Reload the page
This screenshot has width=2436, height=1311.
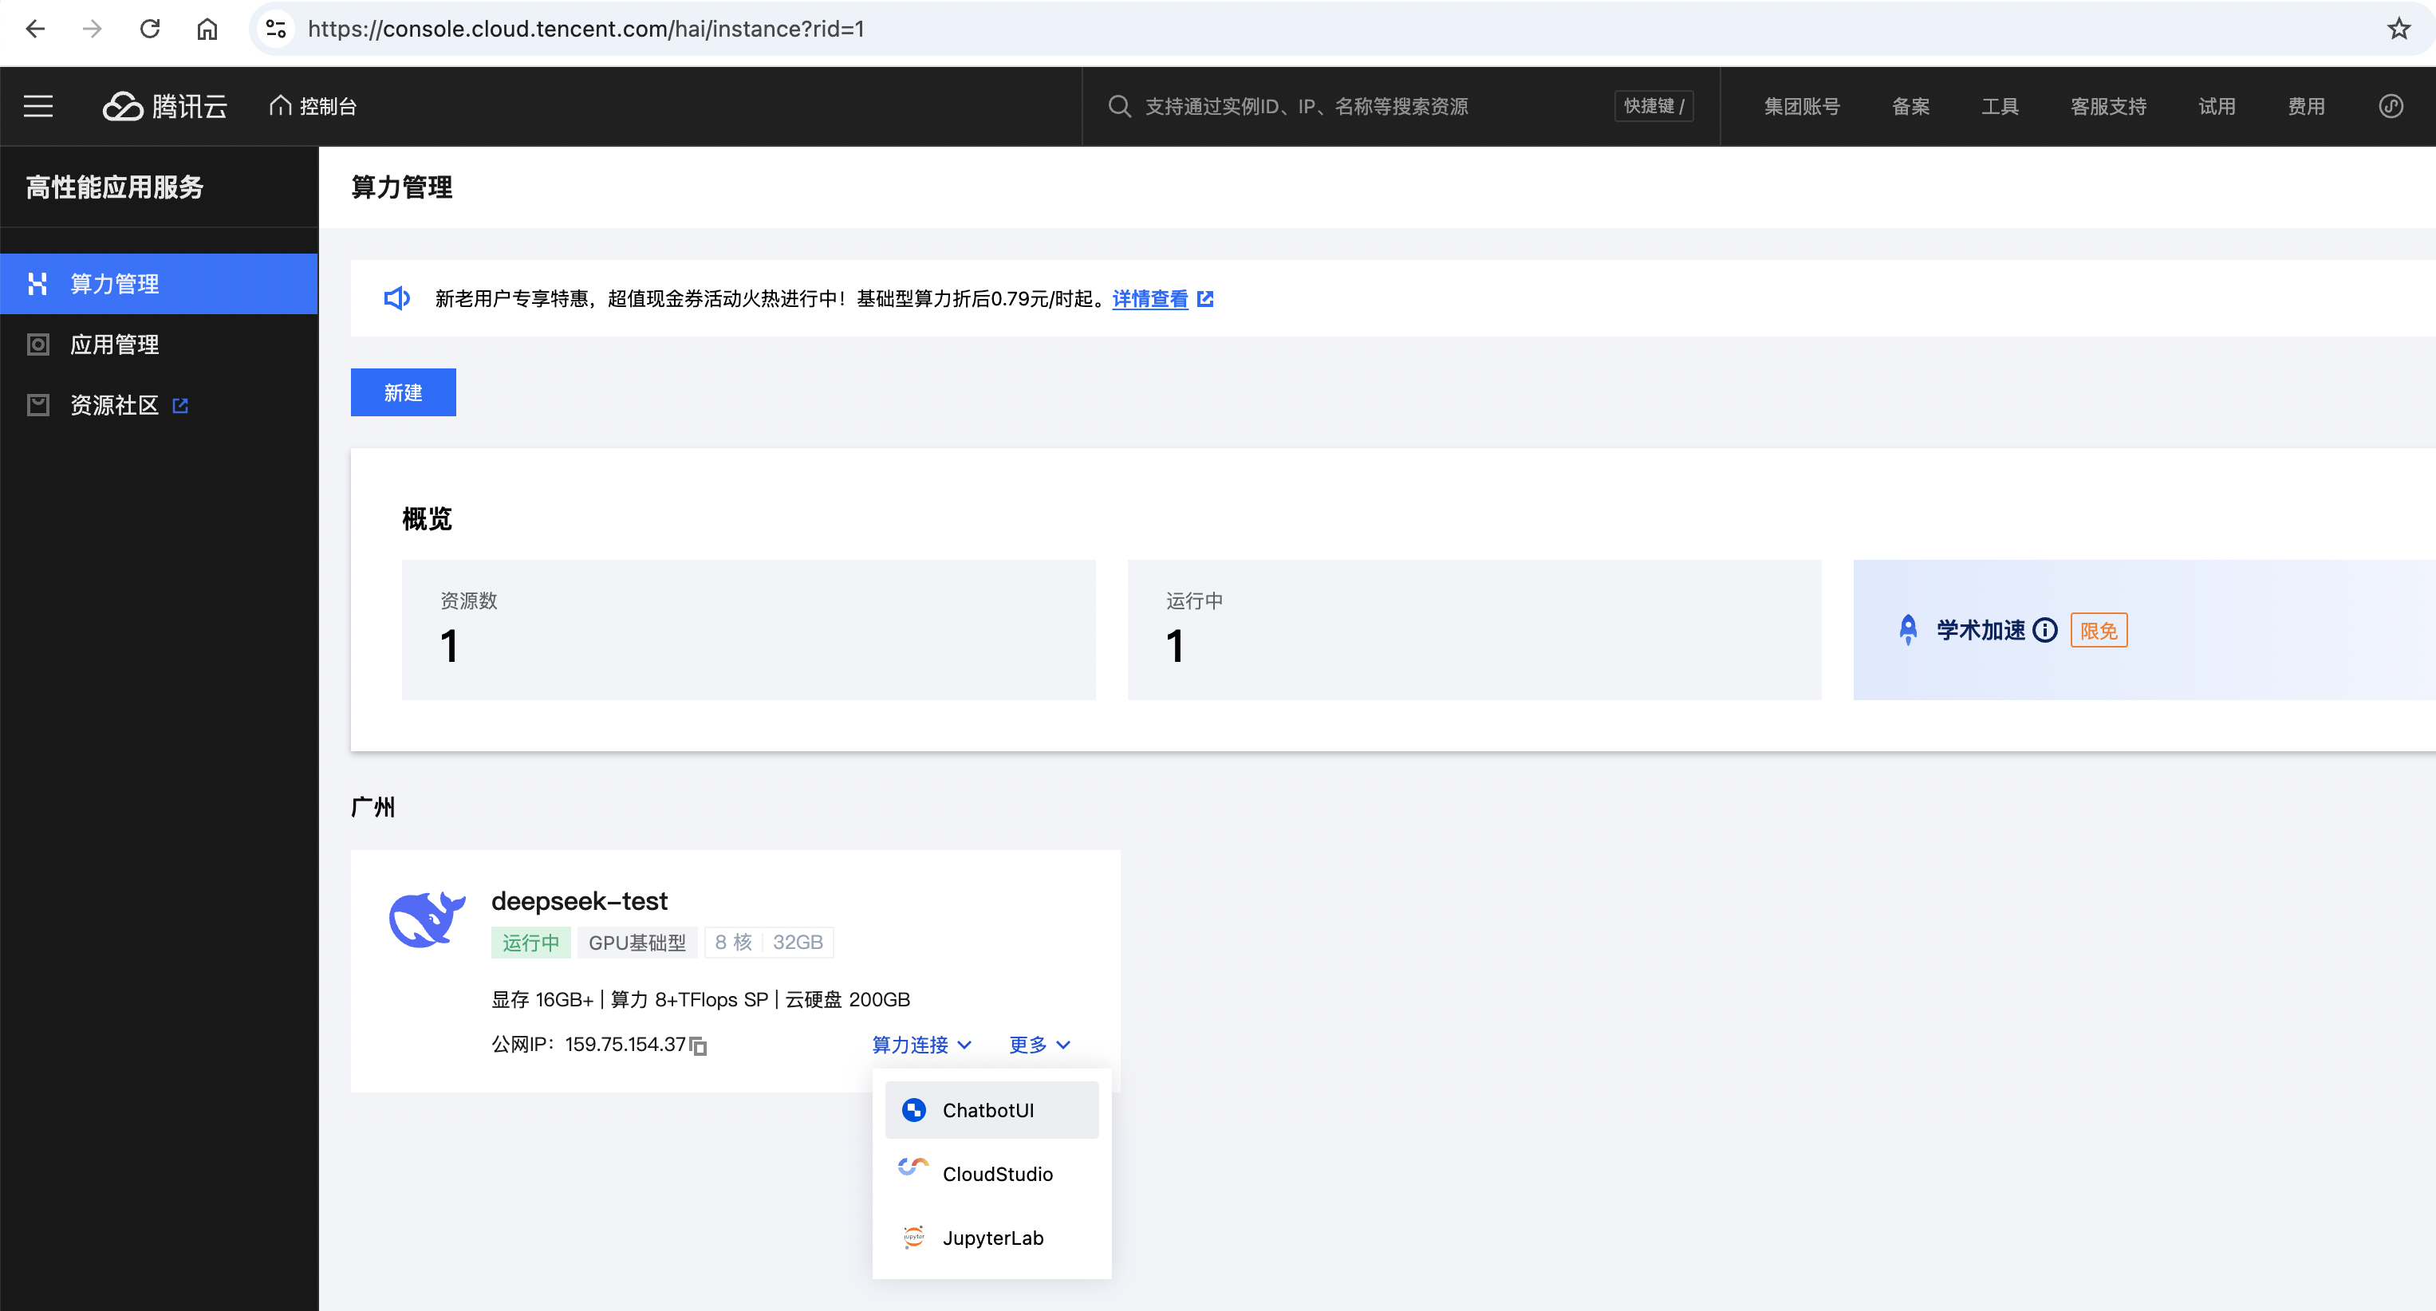(x=149, y=29)
